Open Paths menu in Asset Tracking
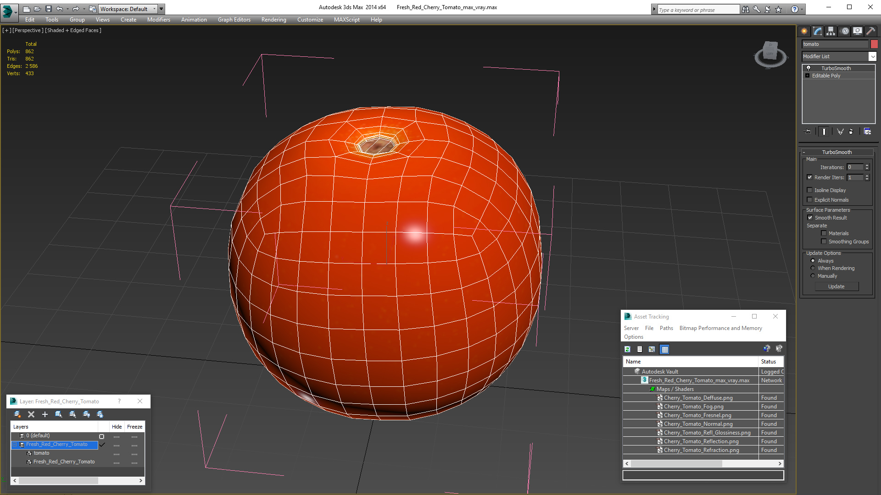 (x=666, y=328)
